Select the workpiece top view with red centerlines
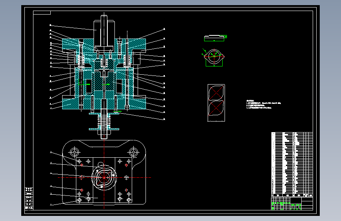 (x=214, y=56)
